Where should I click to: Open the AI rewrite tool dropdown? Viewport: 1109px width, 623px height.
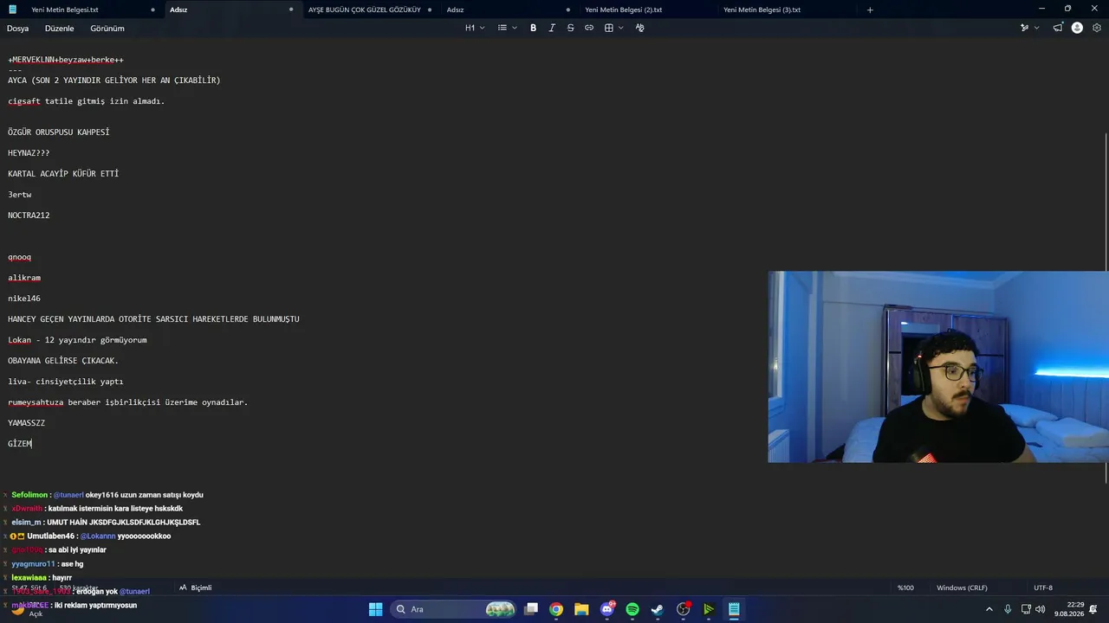pyautogui.click(x=1029, y=28)
